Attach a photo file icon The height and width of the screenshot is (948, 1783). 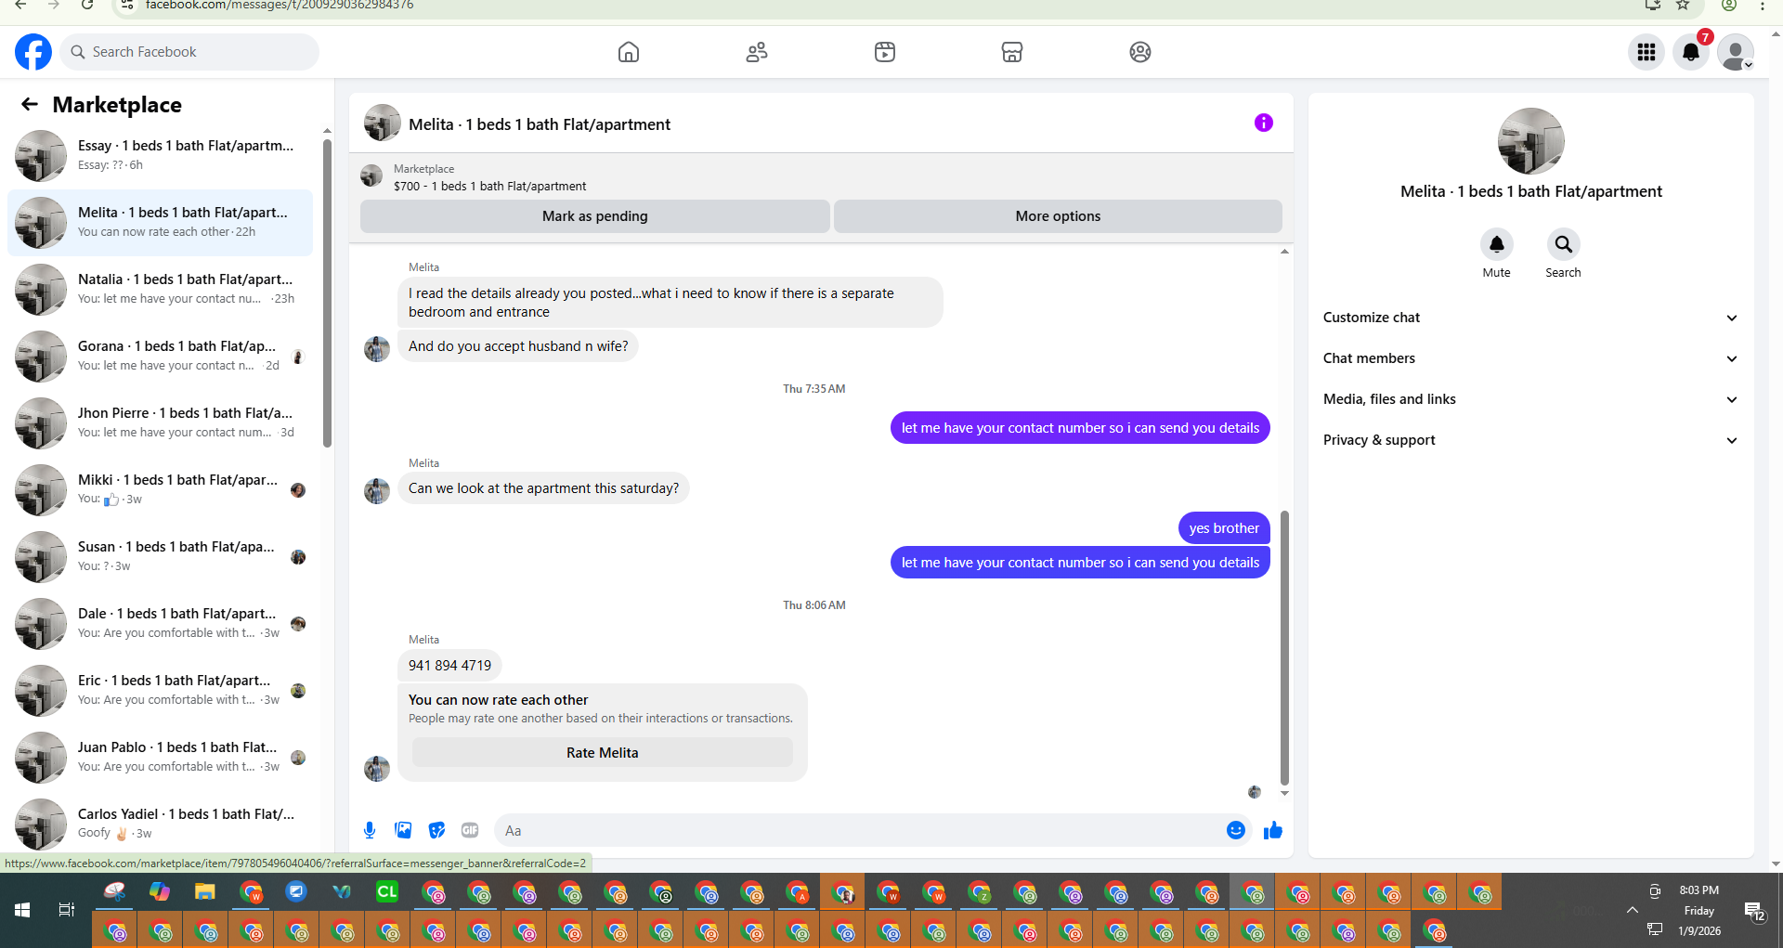click(403, 830)
